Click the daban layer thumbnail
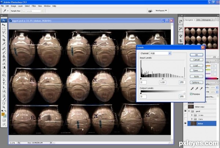Image resolution: width=220 pixels, height=148 pixels. [193, 124]
